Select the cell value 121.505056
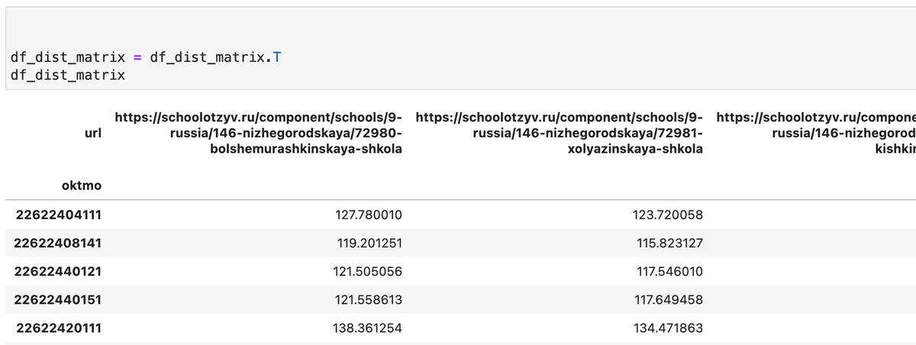 click(x=369, y=271)
